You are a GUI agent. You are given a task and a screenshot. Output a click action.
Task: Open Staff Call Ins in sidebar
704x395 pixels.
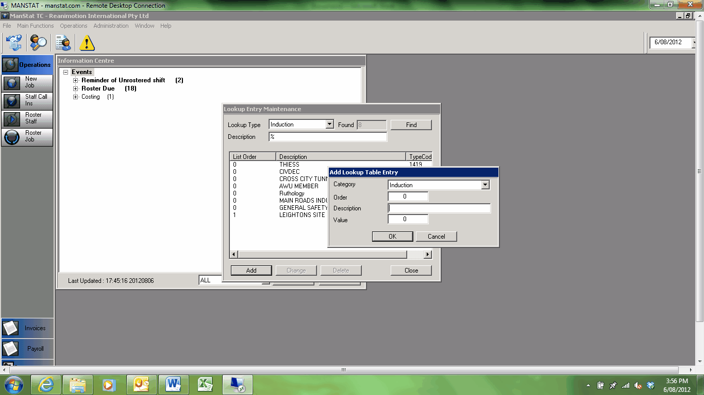click(27, 100)
